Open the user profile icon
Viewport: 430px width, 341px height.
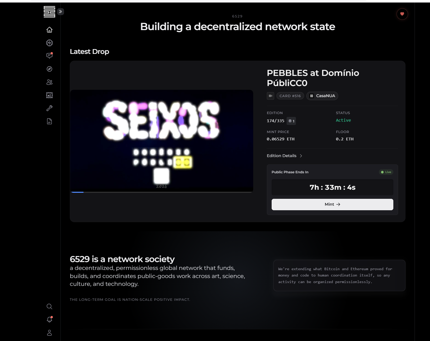pyautogui.click(x=49, y=333)
